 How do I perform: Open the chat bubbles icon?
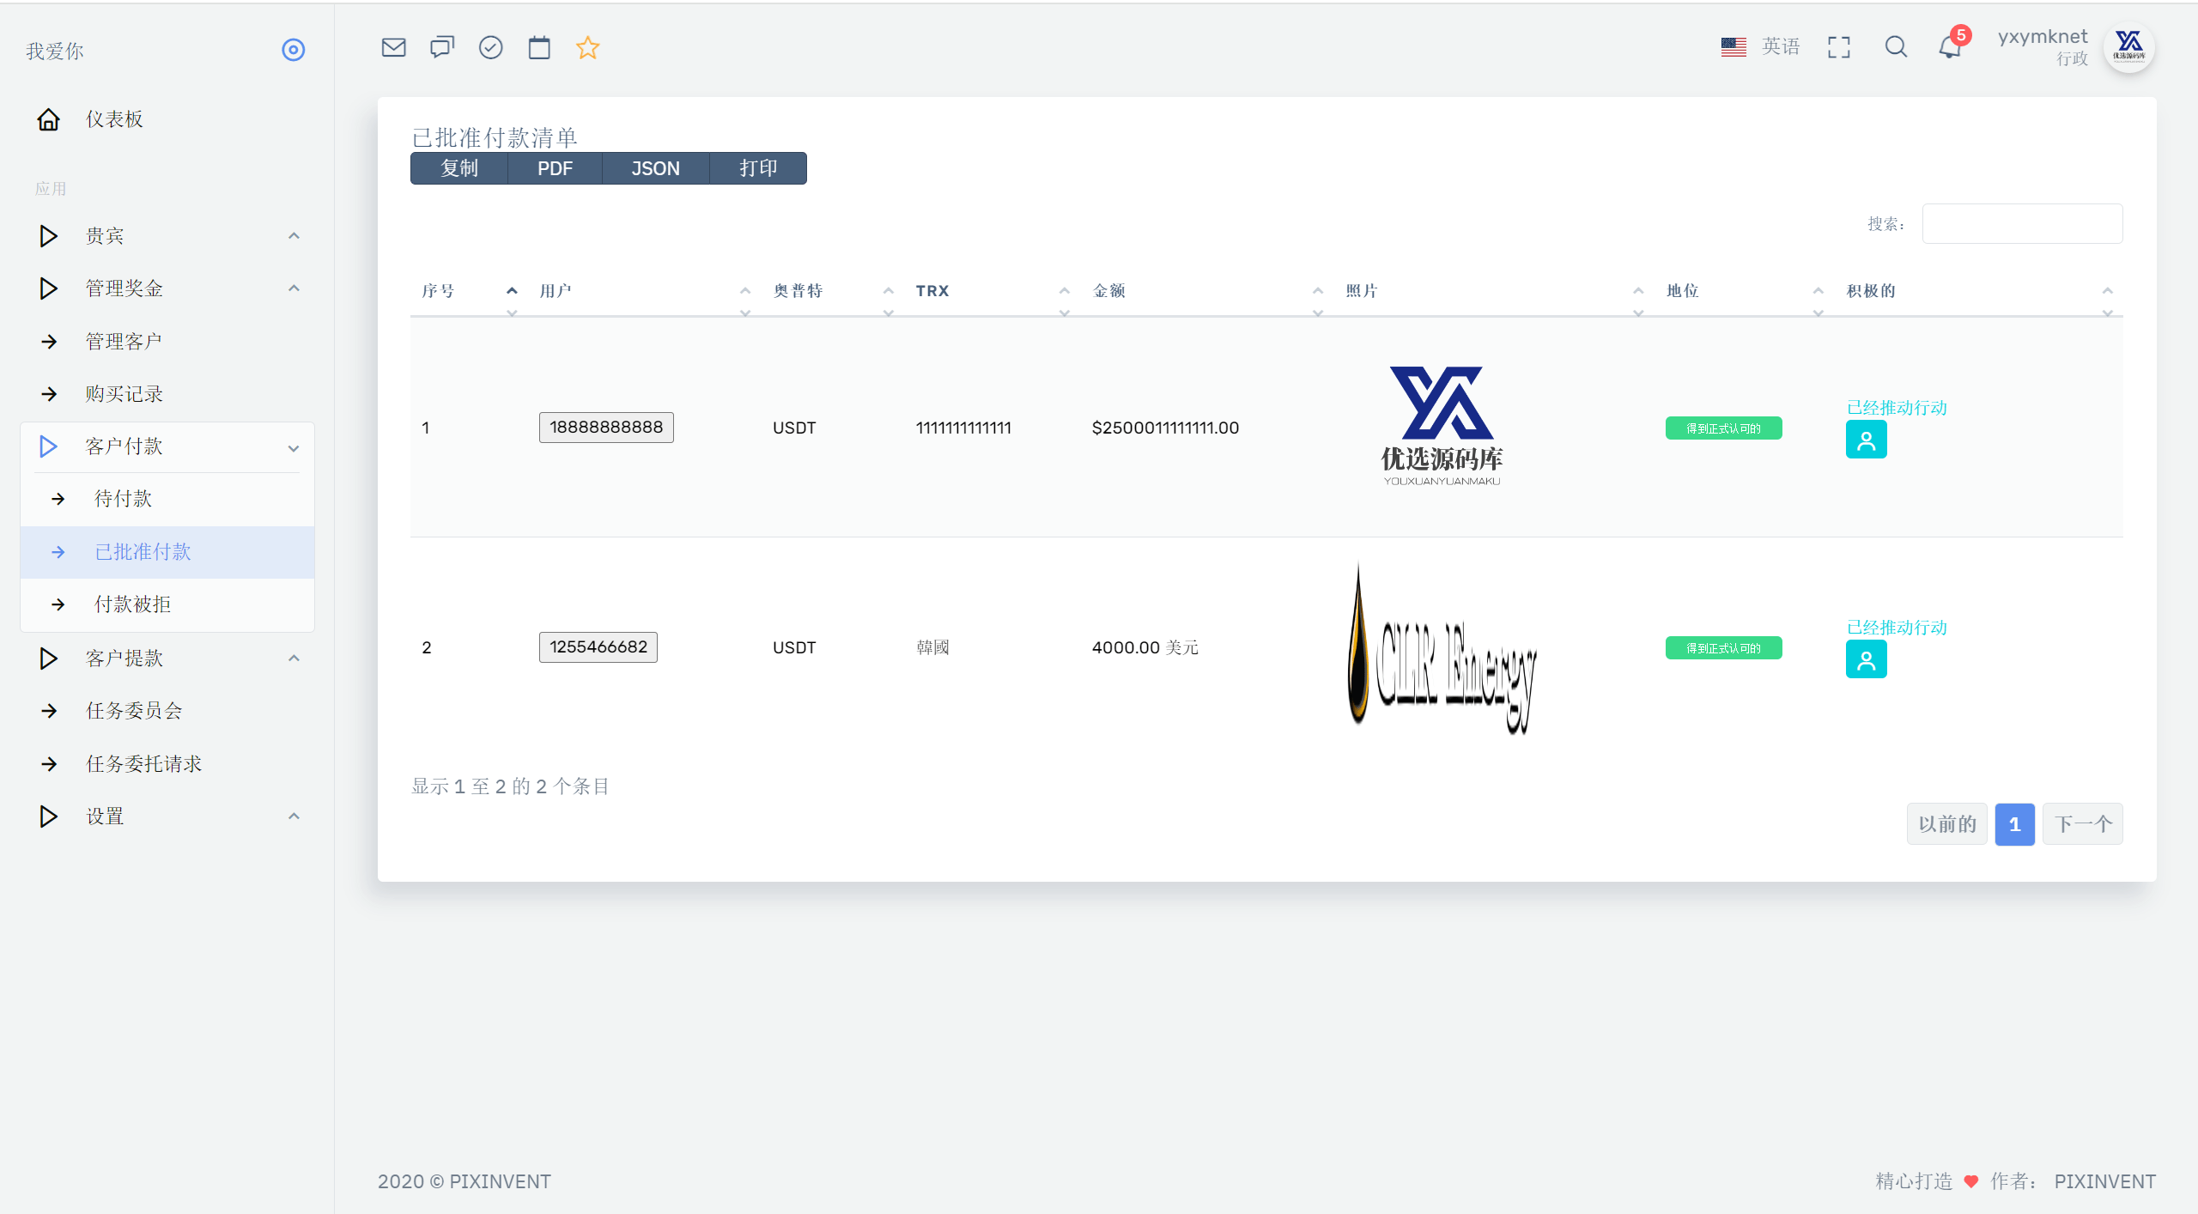[x=442, y=47]
